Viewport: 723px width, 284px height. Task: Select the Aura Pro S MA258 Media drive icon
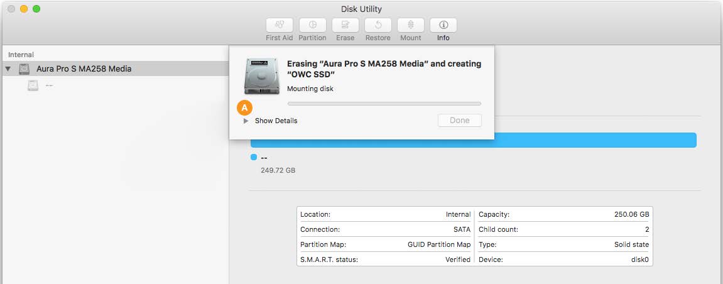coord(24,69)
